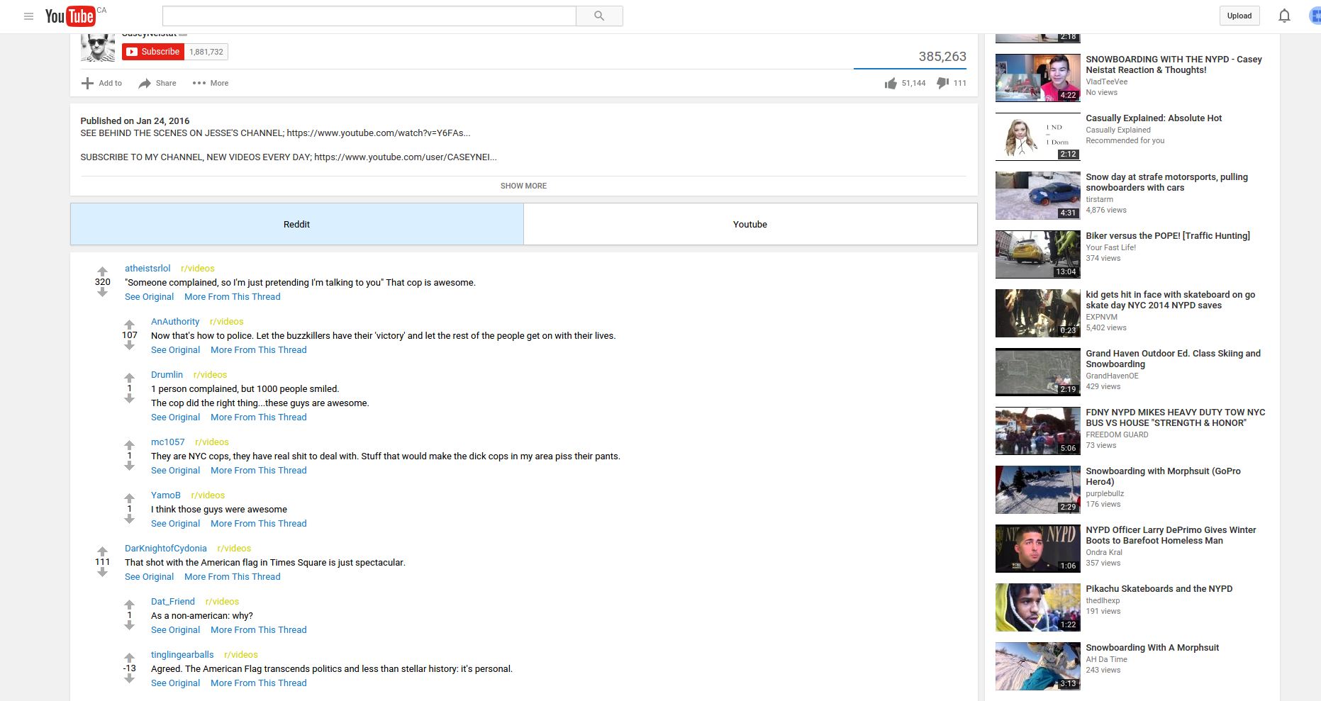Downvote Dat_Friend's comment
Screen dimensions: 1321x701
click(x=129, y=625)
